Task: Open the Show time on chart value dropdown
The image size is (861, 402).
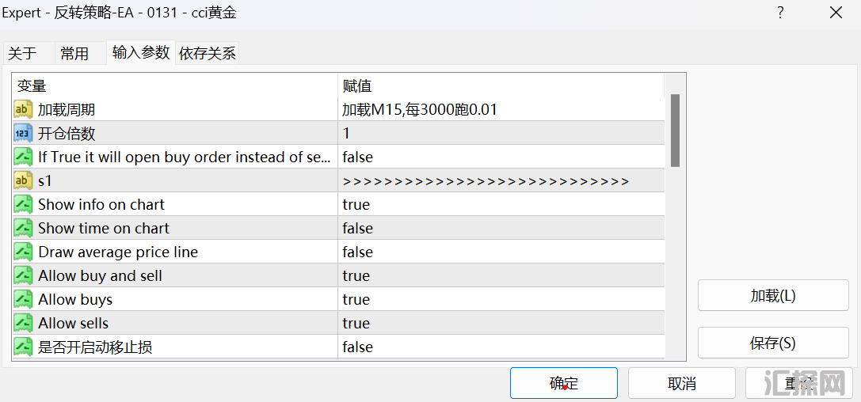Action: point(357,228)
